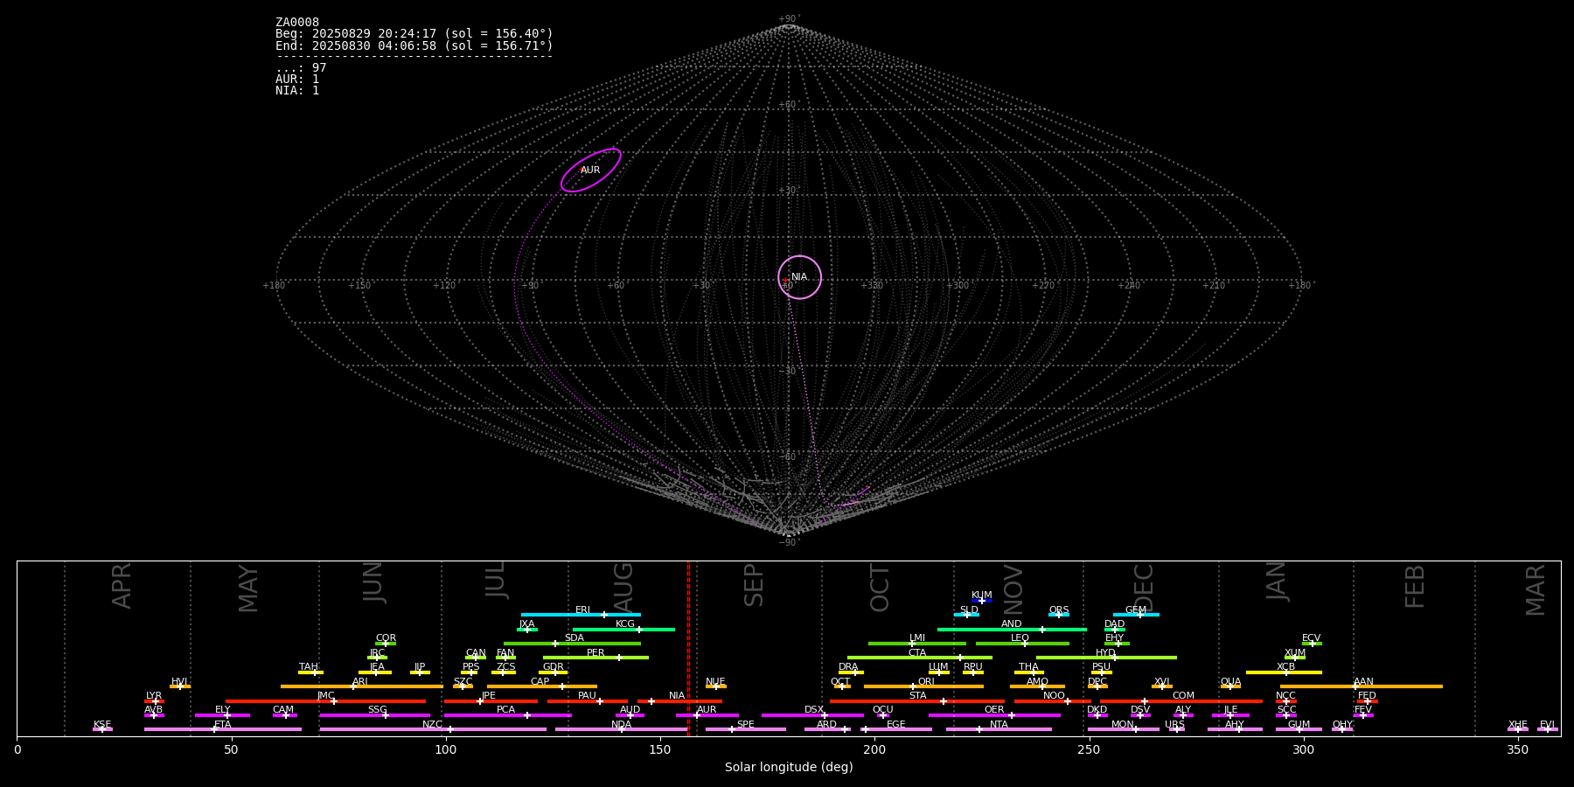Click the AUR radiant ellipse on sky map
Viewport: 1574px width, 787px height.
591,170
